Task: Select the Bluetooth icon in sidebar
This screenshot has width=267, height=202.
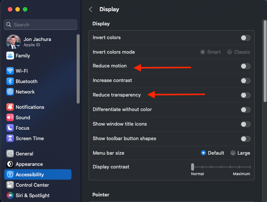Action: pyautogui.click(x=10, y=81)
